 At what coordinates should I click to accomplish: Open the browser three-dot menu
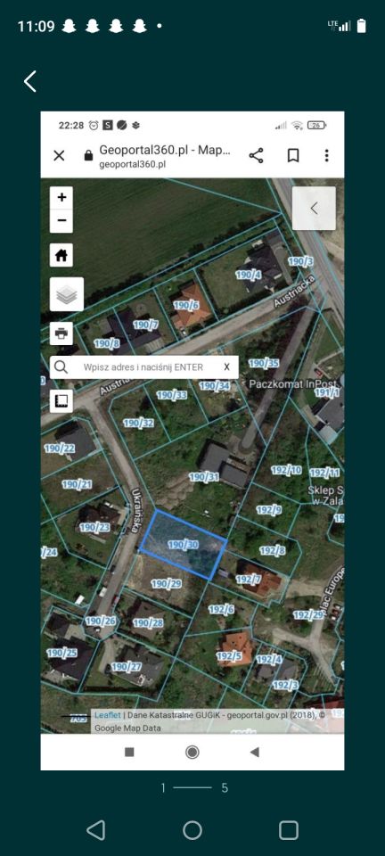pyautogui.click(x=326, y=155)
